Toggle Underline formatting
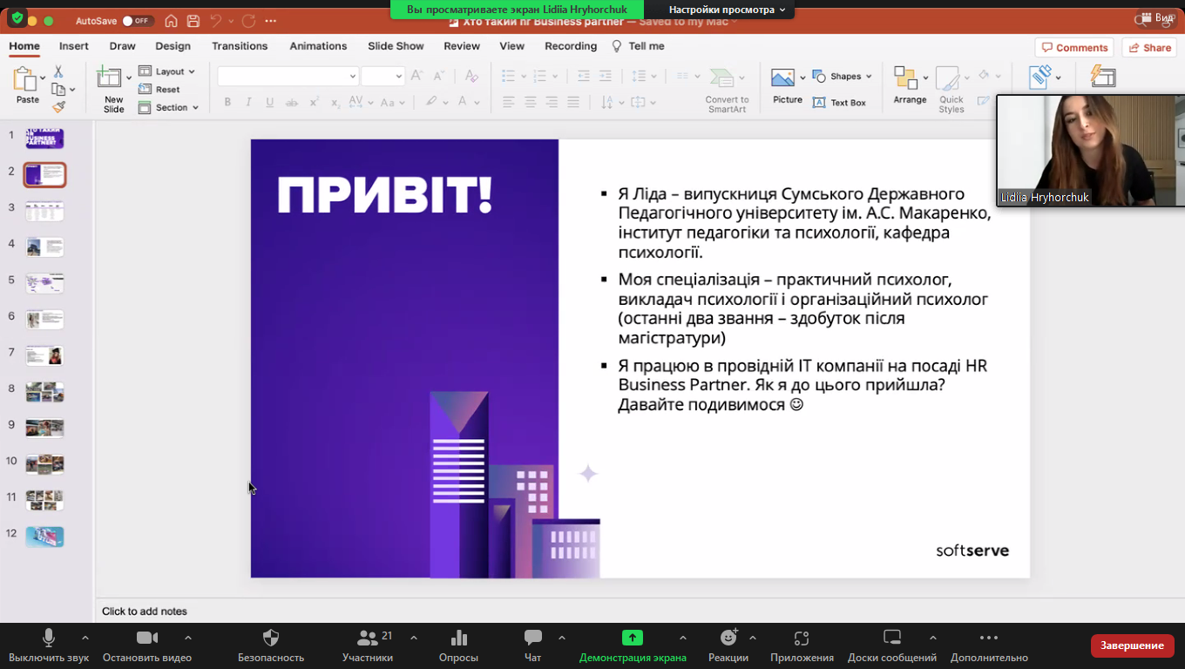 coord(270,102)
